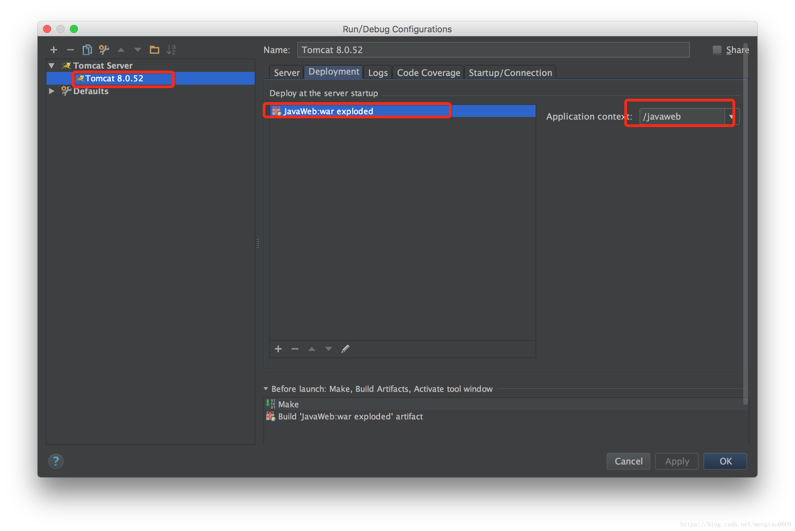Image resolution: width=795 pixels, height=531 pixels.
Task: Click the /javaweb application context field
Action: coord(682,117)
